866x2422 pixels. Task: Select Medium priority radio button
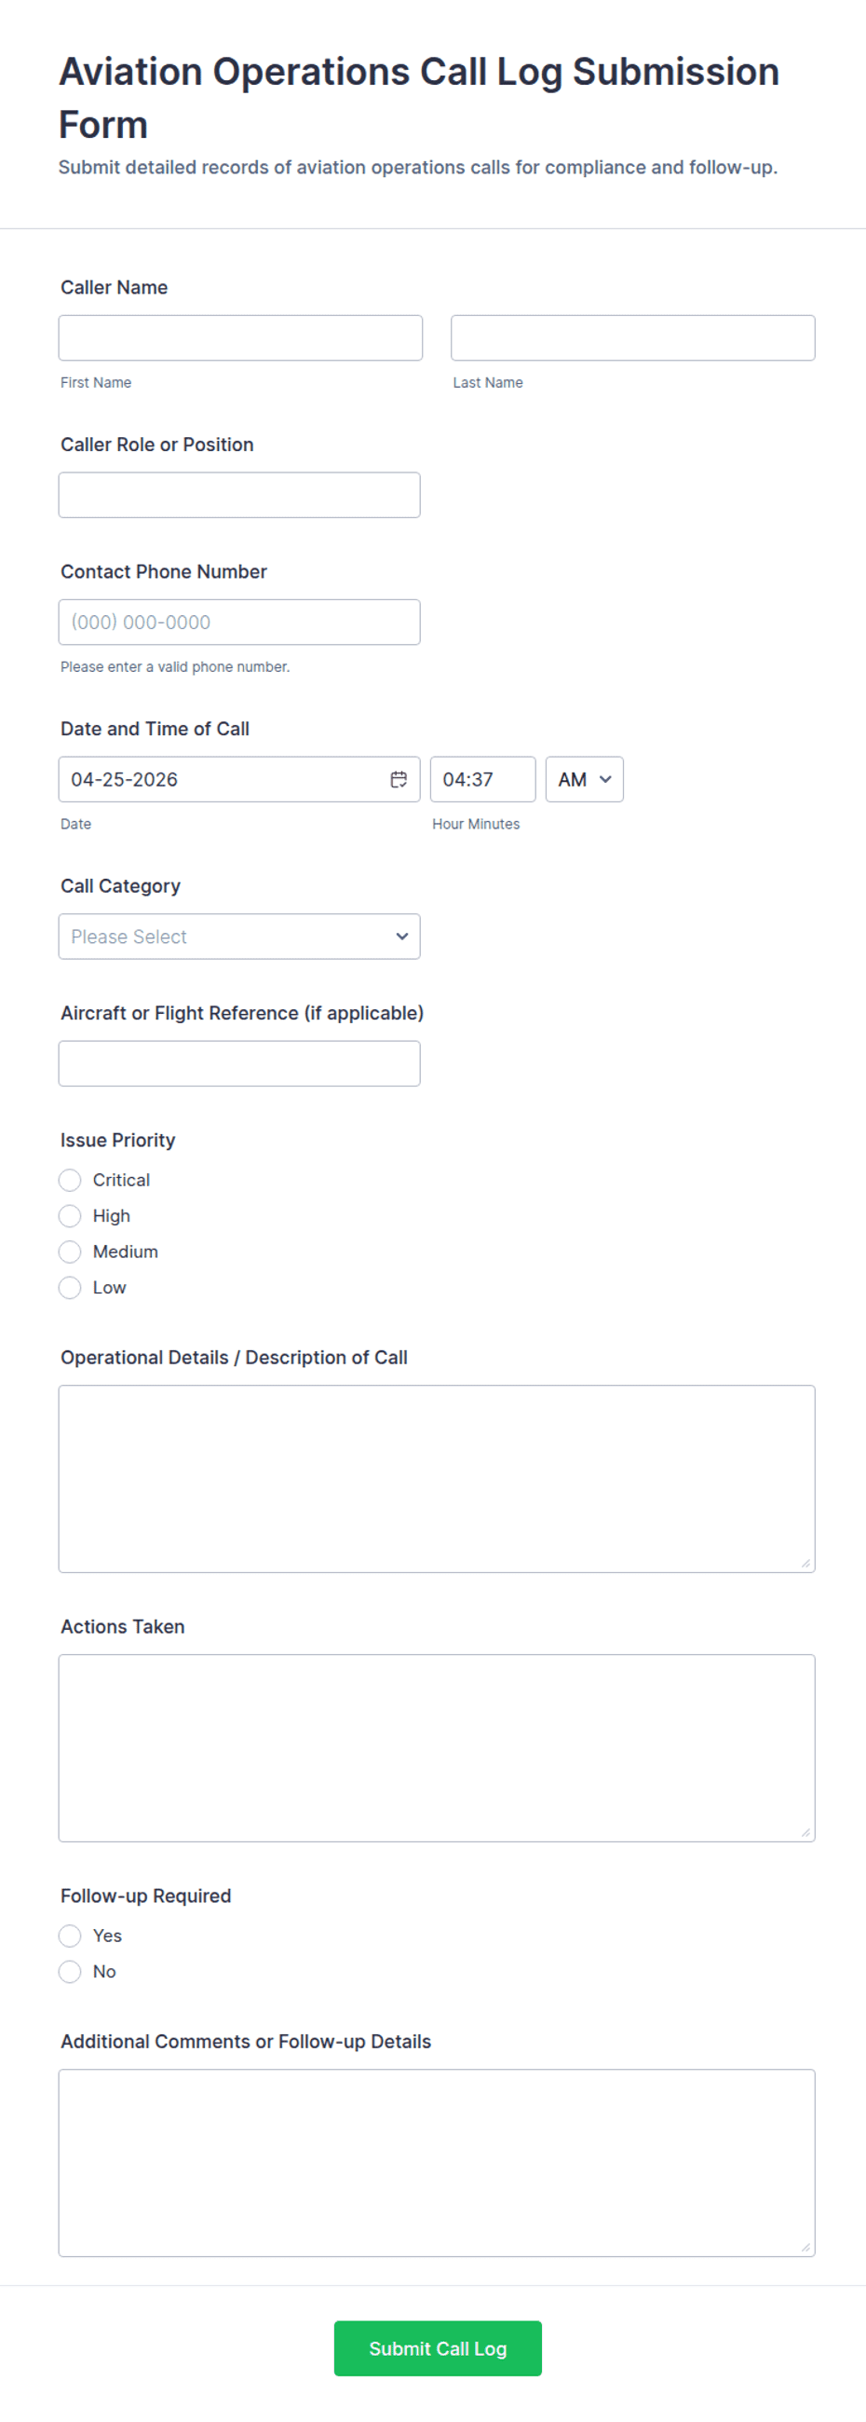pos(71,1252)
